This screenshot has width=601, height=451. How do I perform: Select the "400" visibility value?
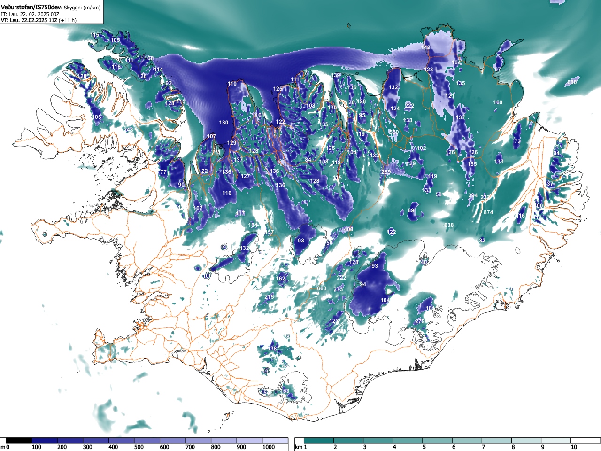point(348,230)
